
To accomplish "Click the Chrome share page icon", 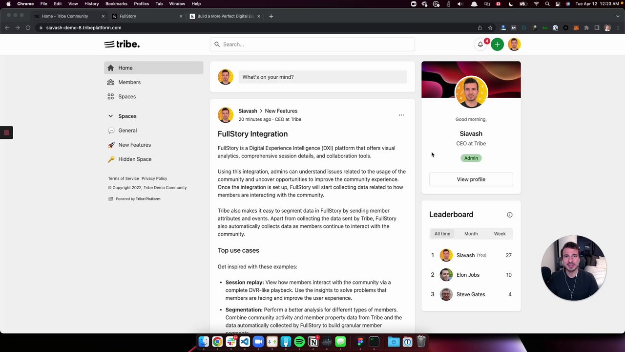I will click(479, 28).
